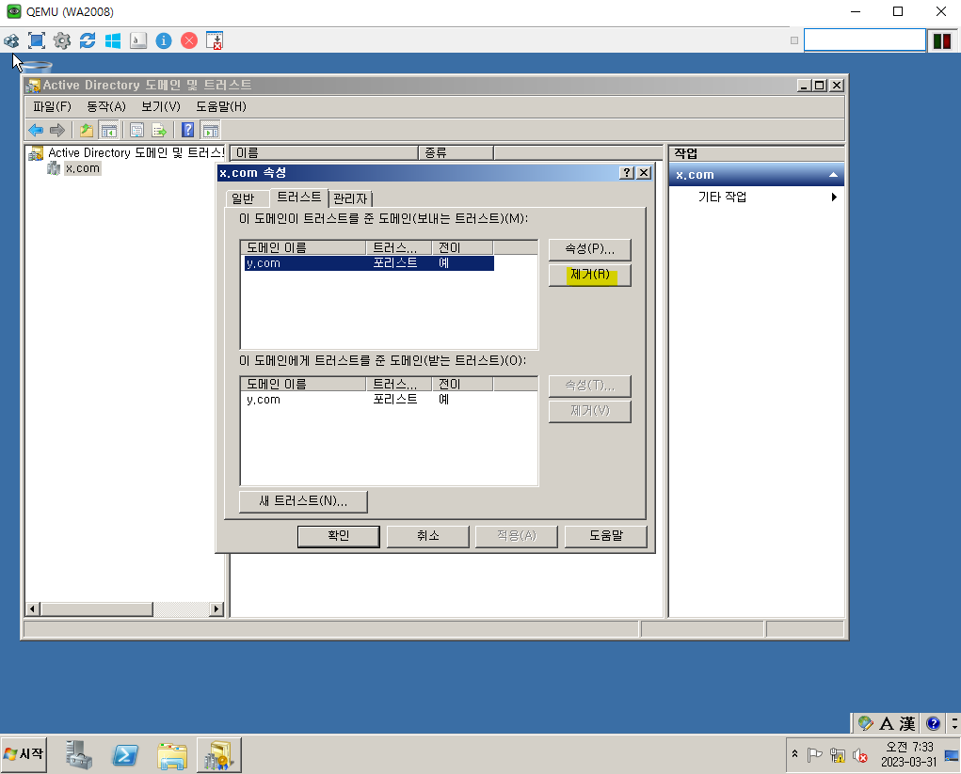
Task: Click 종류 column header in main list
Action: click(x=456, y=152)
